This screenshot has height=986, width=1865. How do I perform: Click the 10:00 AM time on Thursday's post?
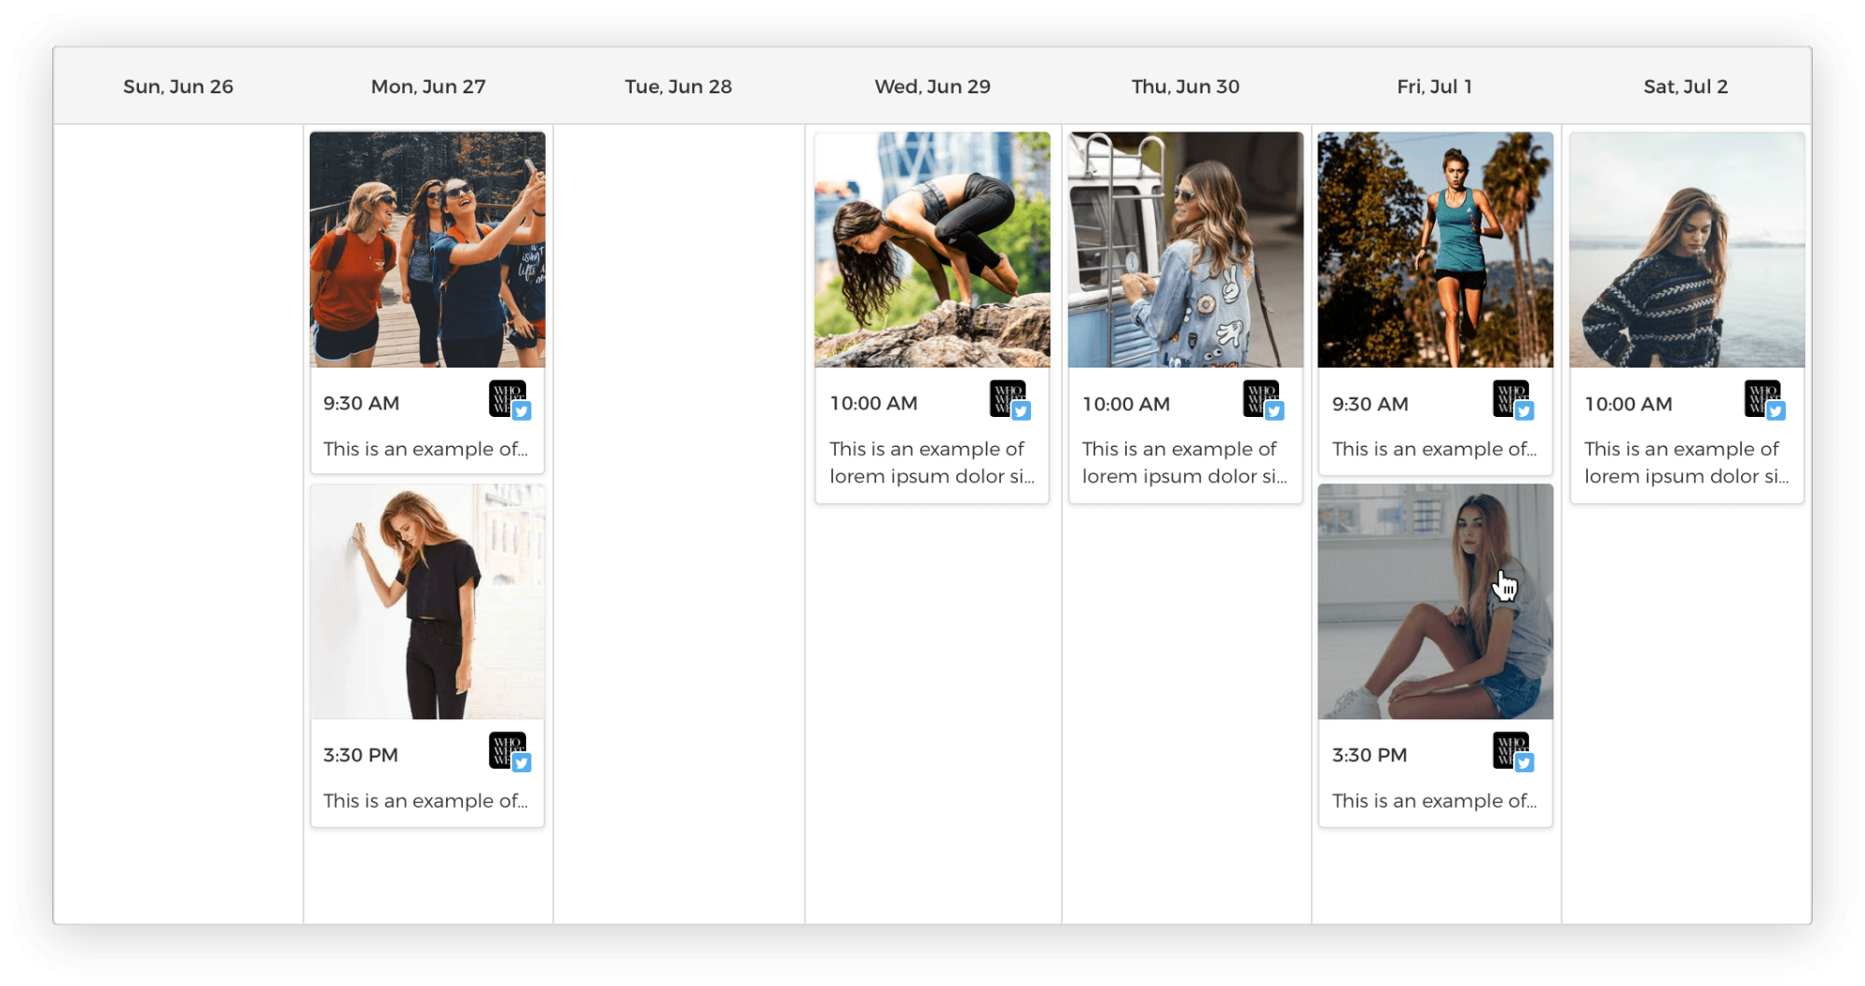[x=1126, y=404]
